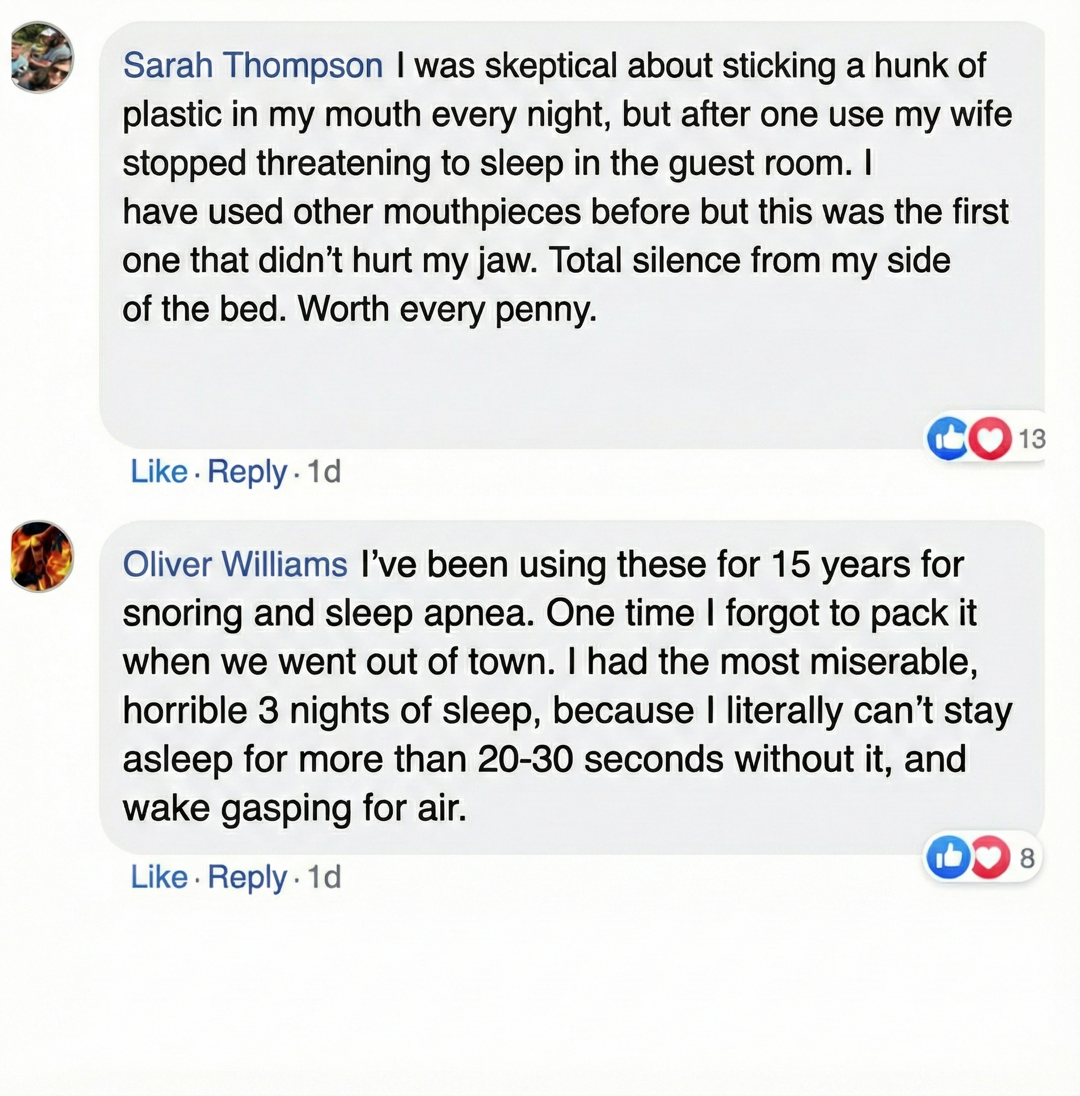Click the heart reaction icon on Oliver's comment
This screenshot has height=1096, width=1080.
(988, 859)
